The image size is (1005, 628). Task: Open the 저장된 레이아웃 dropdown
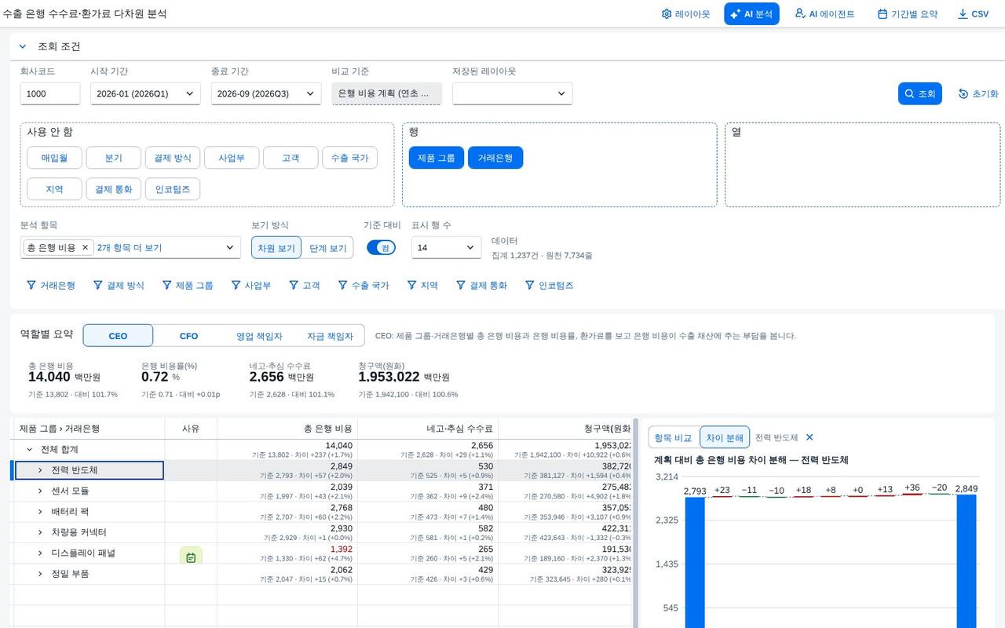512,93
